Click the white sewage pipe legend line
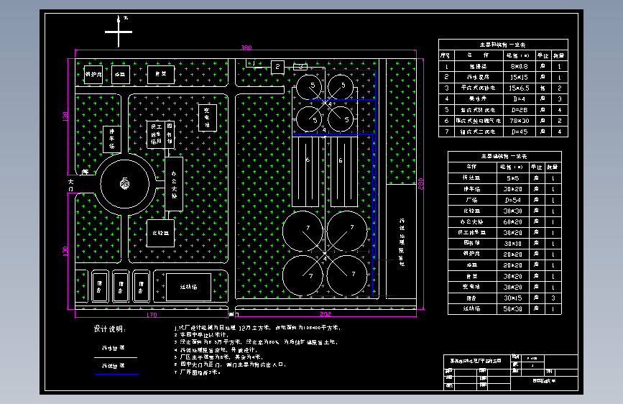Viewport: 623px width, 404px height. click(x=116, y=357)
